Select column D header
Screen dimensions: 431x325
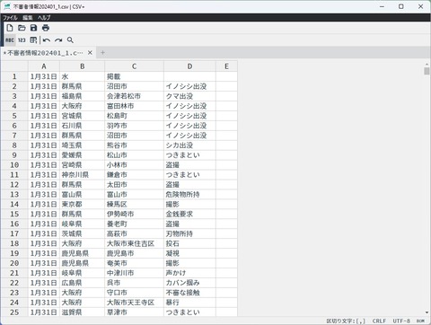tap(189, 66)
